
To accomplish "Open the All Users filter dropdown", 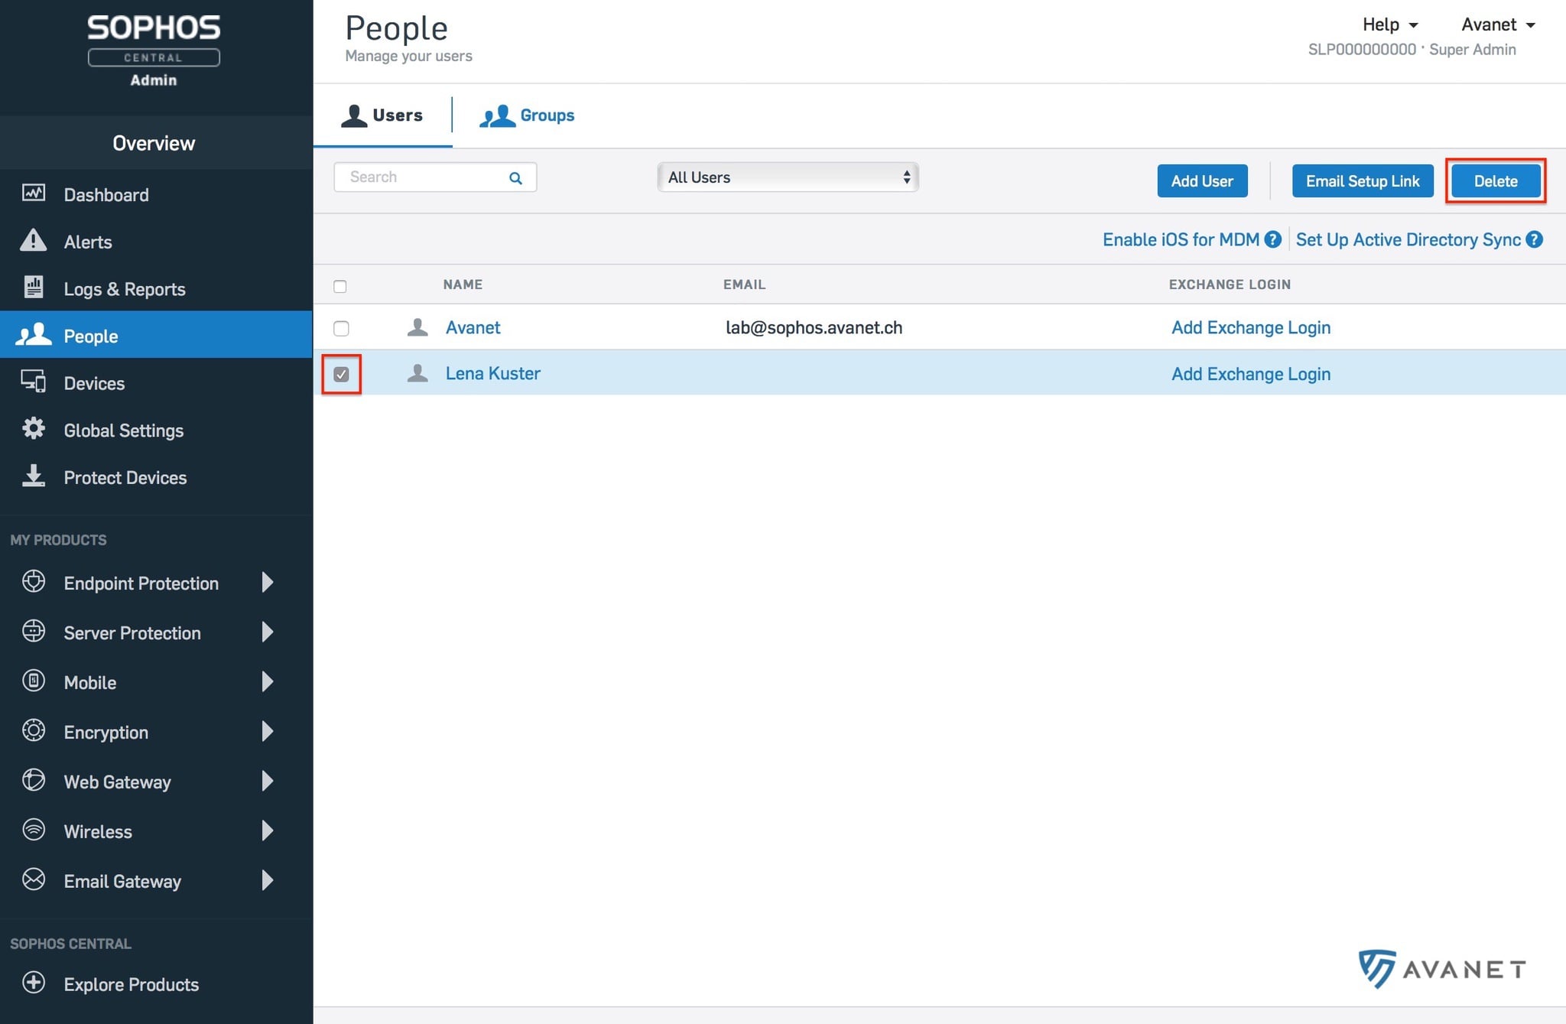I will coord(788,177).
